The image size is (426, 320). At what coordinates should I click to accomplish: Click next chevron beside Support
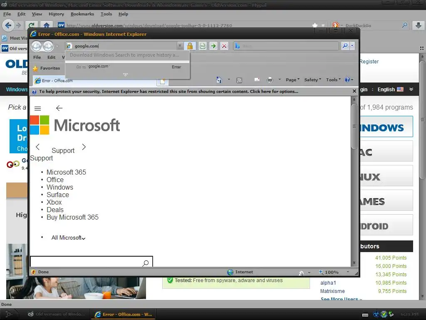pyautogui.click(x=84, y=147)
